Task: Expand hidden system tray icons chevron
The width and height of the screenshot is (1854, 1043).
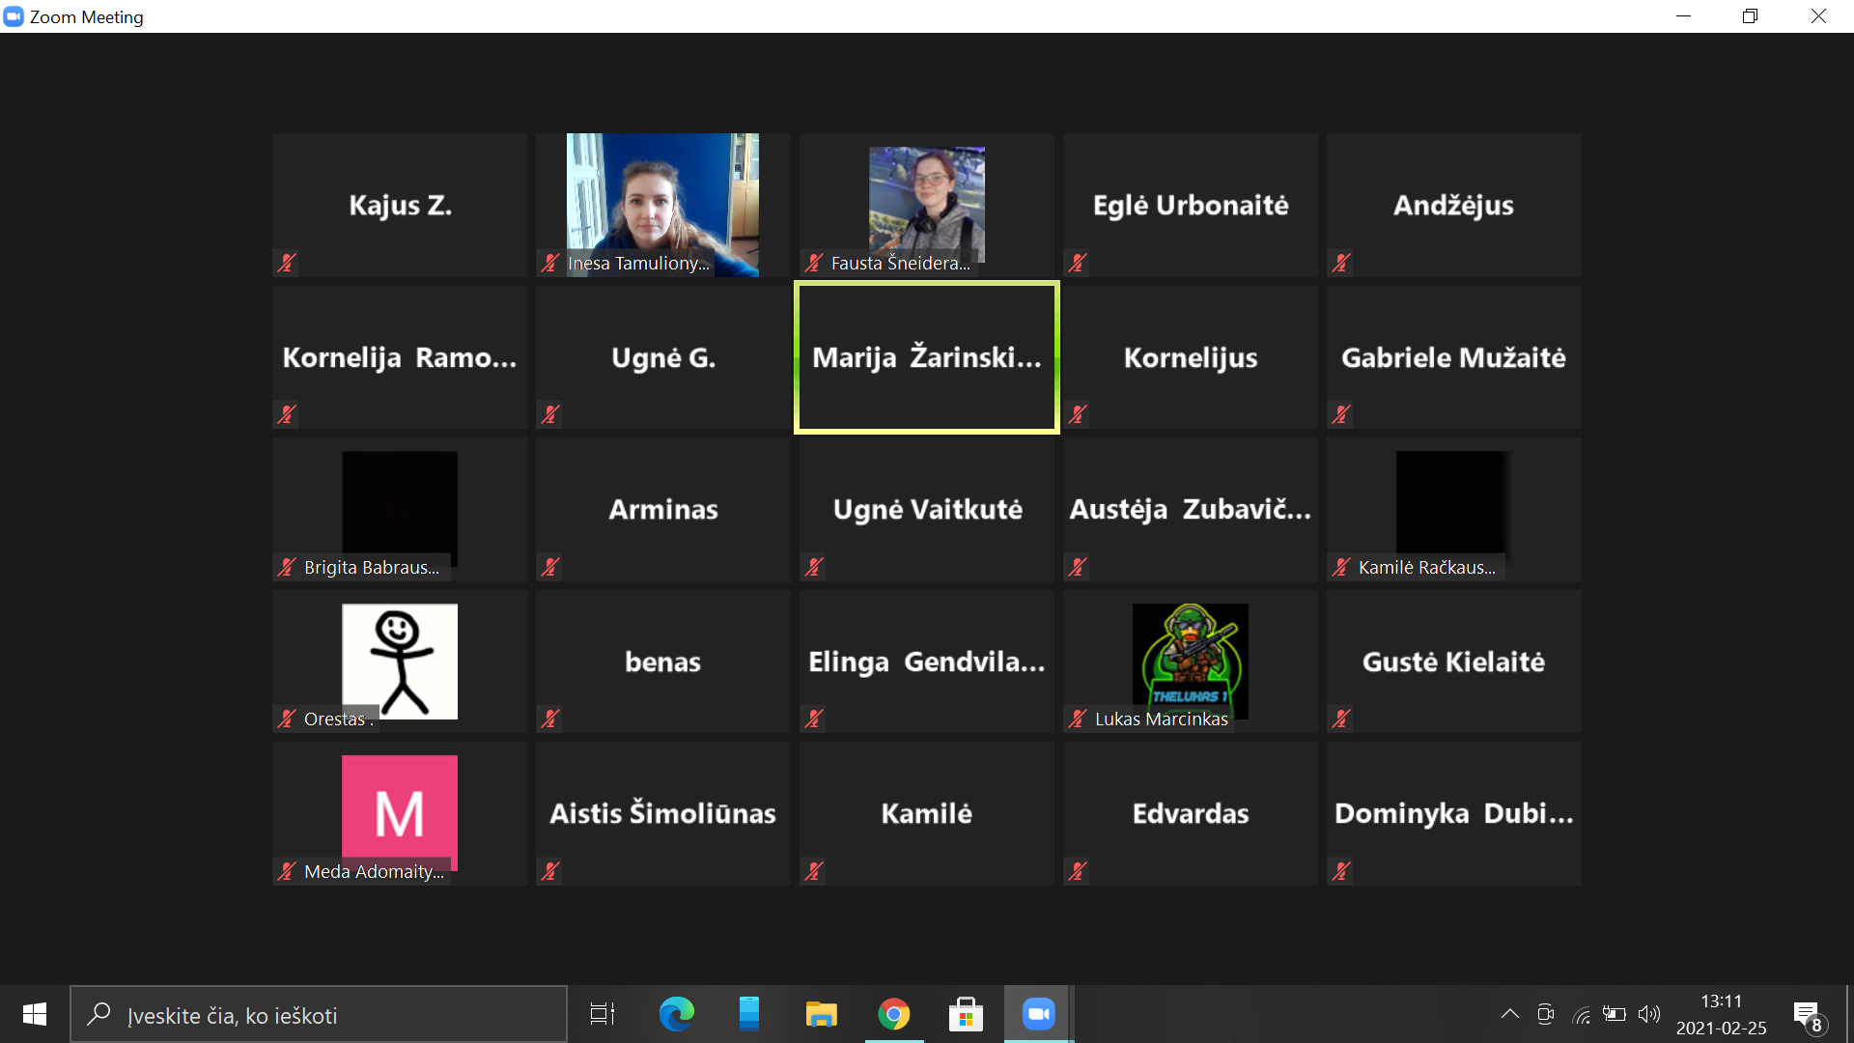Action: pyautogui.click(x=1510, y=1014)
